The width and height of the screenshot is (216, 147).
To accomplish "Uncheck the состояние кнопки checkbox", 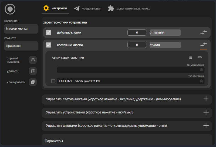I will click(x=49, y=45).
